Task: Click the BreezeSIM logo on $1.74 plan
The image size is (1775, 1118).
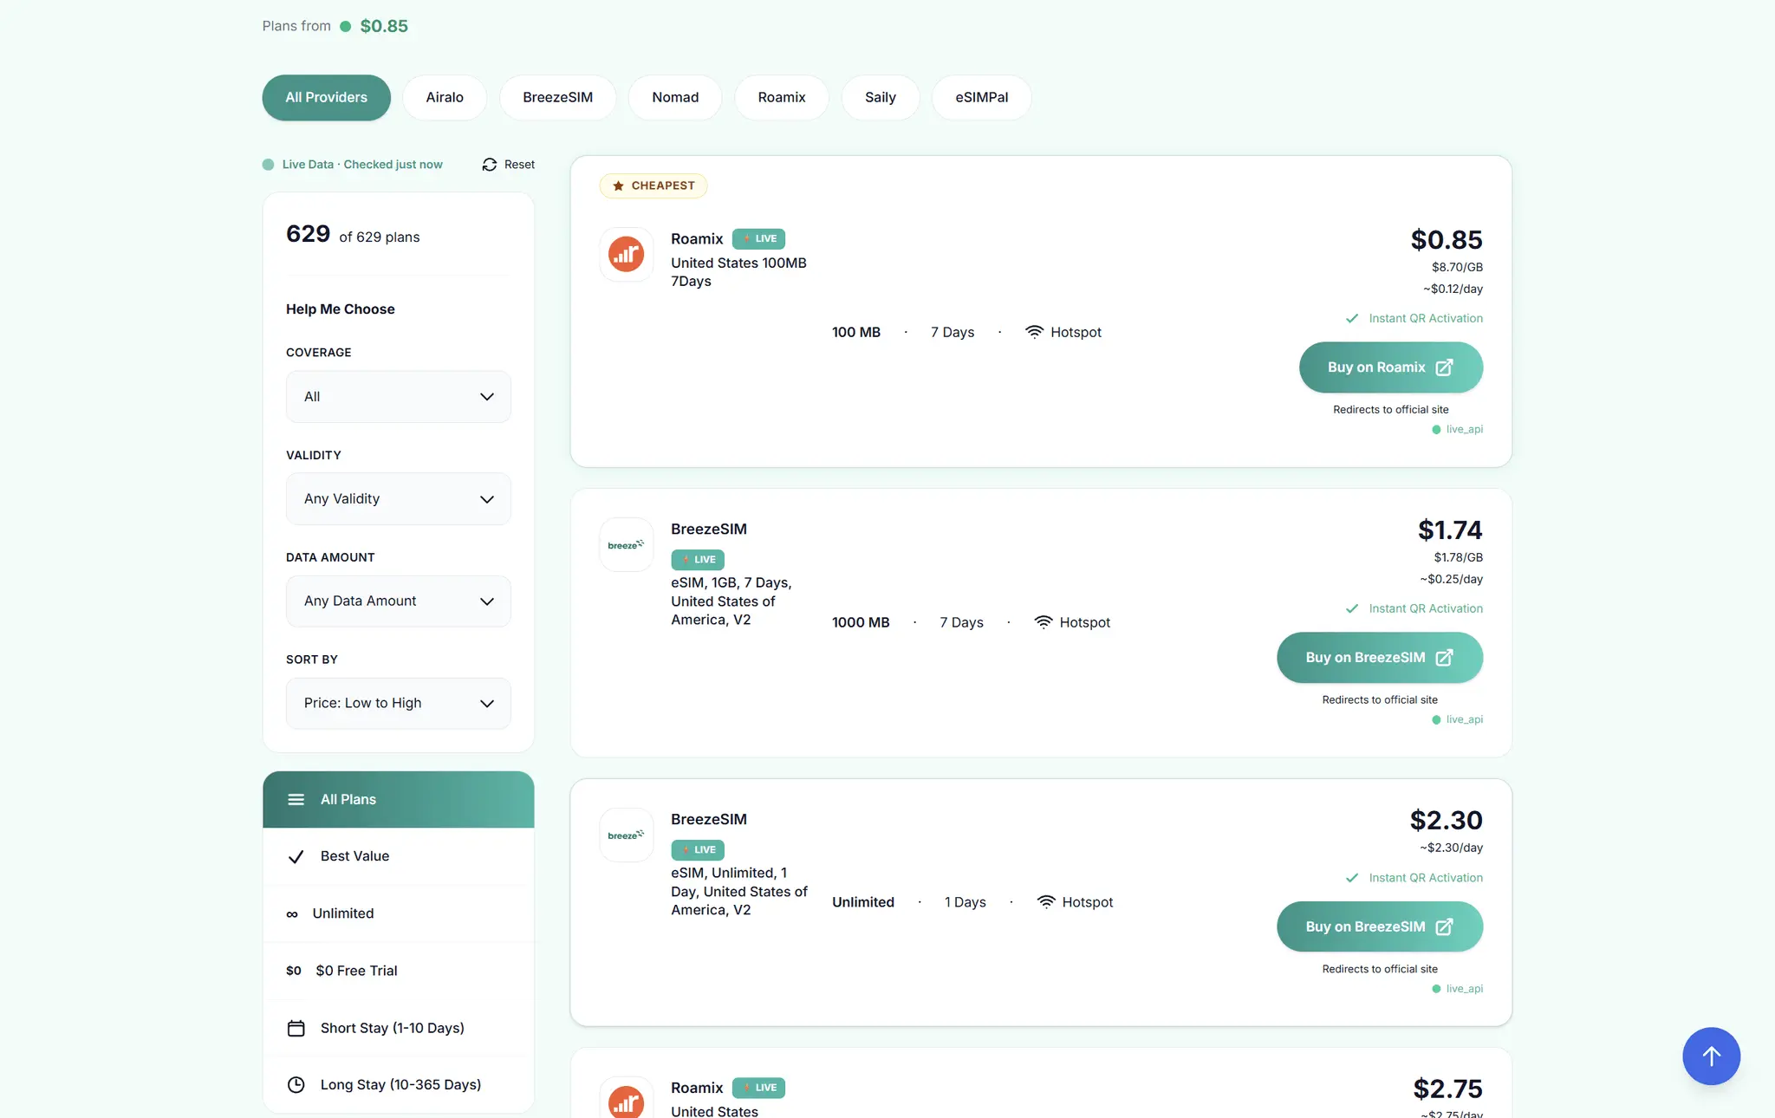Action: tap(626, 545)
